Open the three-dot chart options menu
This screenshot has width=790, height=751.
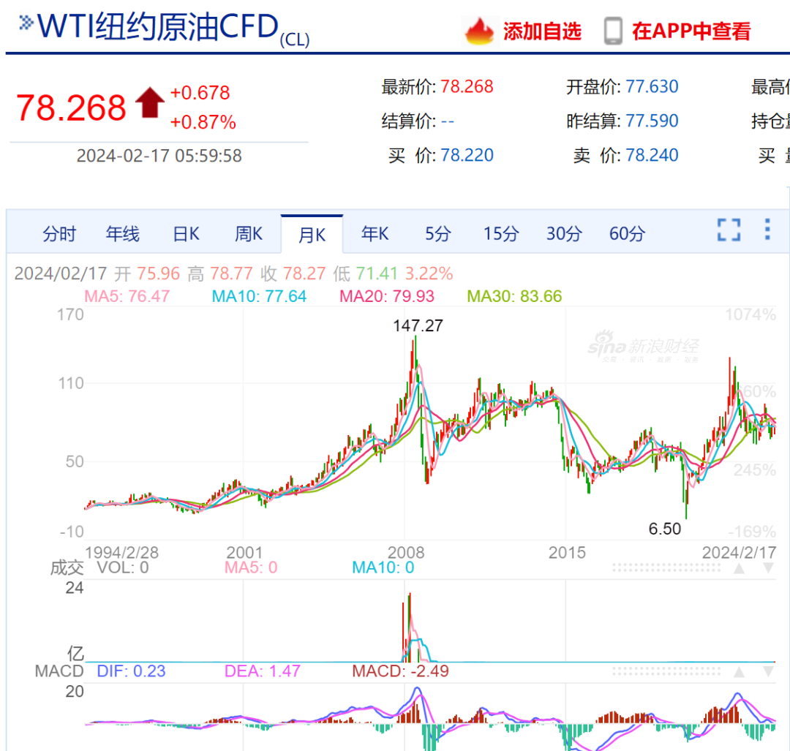767,230
